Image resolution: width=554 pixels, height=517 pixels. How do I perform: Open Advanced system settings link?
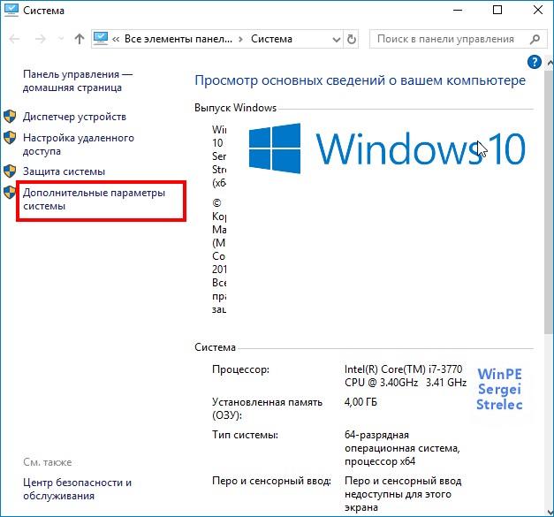click(94, 200)
